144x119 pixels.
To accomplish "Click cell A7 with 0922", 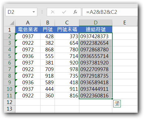I will [x=28, y=69].
